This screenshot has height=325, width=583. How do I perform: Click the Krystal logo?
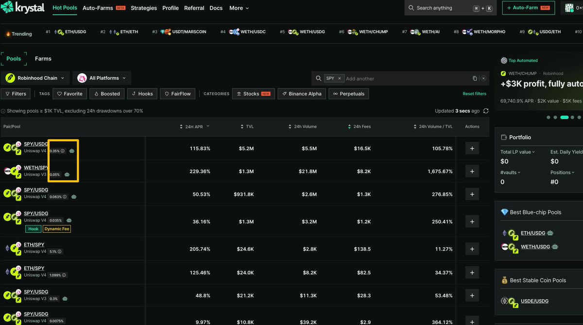pyautogui.click(x=22, y=8)
